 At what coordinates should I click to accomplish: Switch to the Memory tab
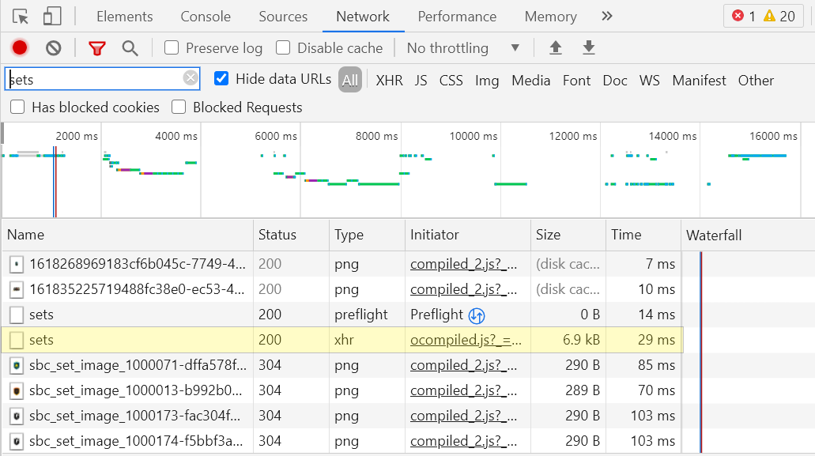[x=550, y=17]
